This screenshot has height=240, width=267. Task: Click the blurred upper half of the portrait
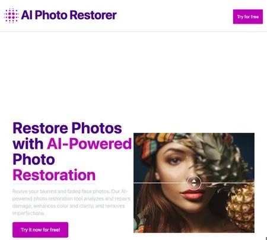194,158
